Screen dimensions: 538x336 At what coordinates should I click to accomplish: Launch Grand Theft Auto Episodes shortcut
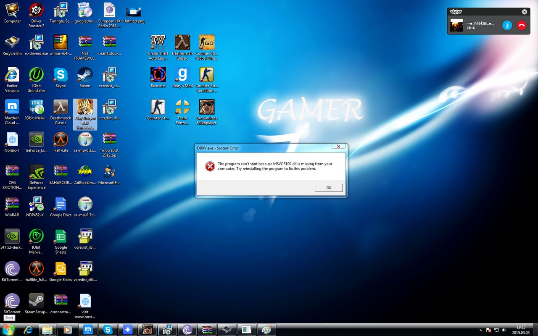(158, 47)
